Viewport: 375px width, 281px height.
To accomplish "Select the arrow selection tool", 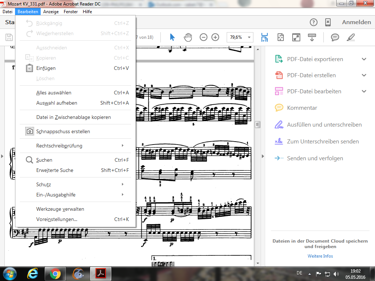I will click(x=172, y=37).
